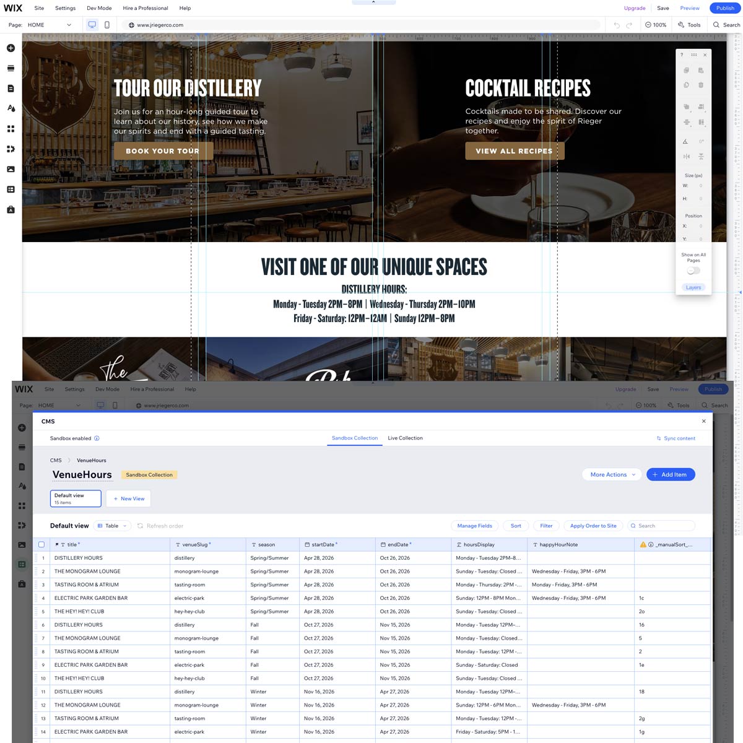Toggle Show on All Pages switch
The height and width of the screenshot is (743, 743).
tap(693, 271)
